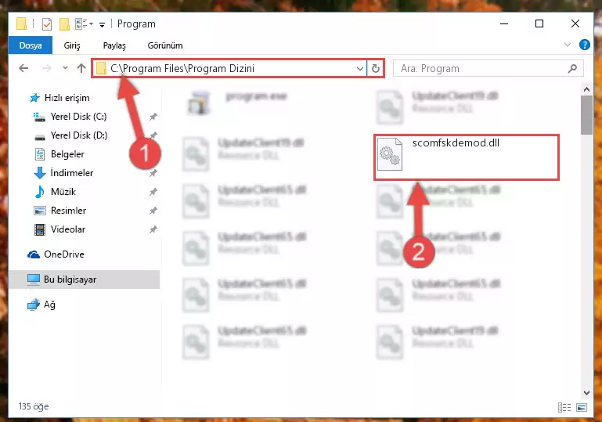
Task: Click the Back navigation arrow
Action: click(x=23, y=68)
